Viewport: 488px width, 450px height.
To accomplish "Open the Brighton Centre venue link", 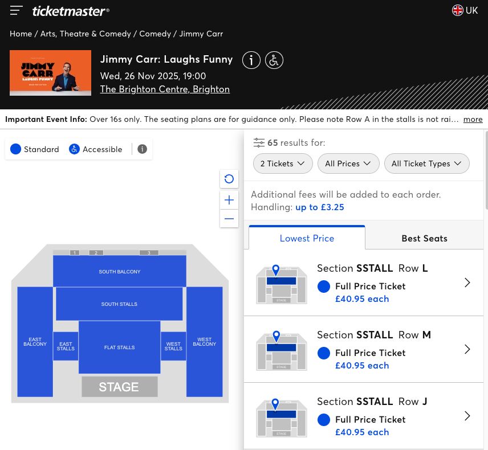I will tap(165, 89).
